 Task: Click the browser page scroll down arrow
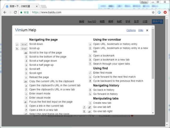(167, 125)
